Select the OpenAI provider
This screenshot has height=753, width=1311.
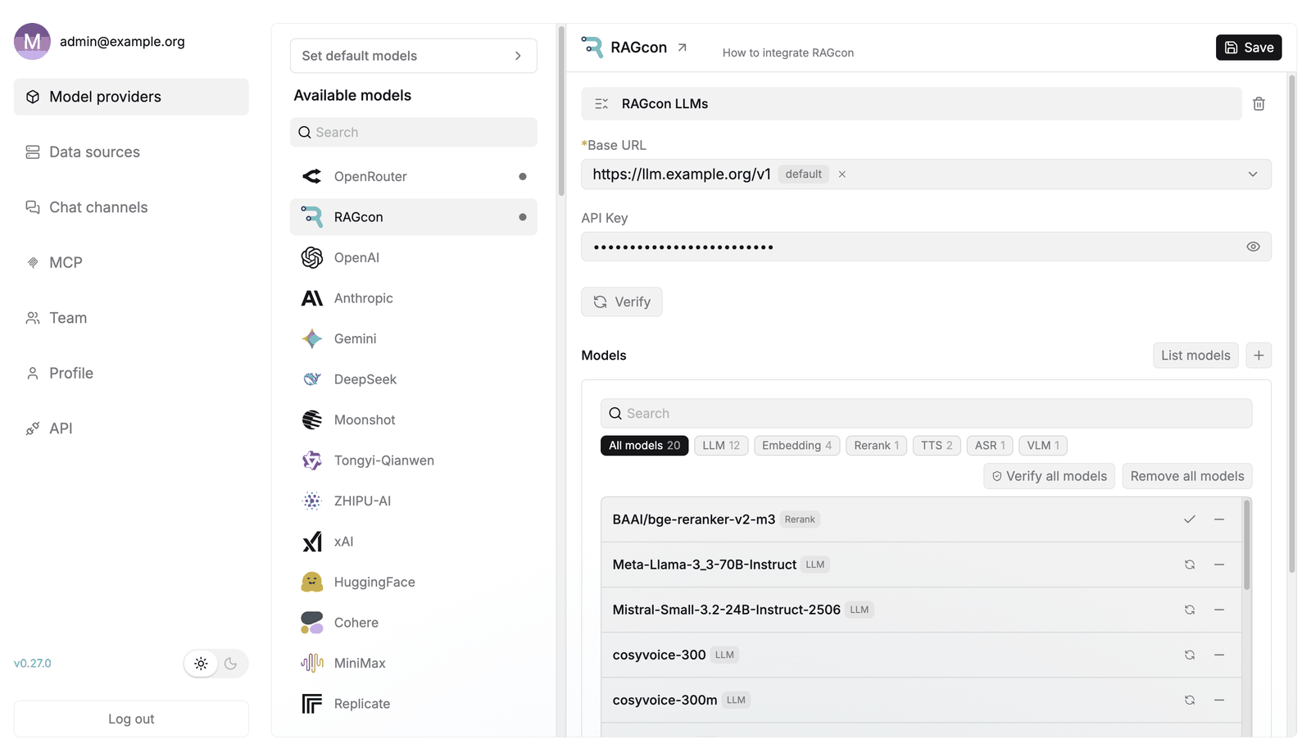[413, 257]
